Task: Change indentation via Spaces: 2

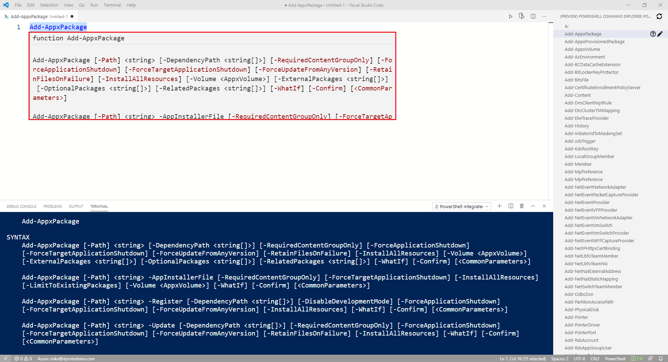Action: point(560,359)
